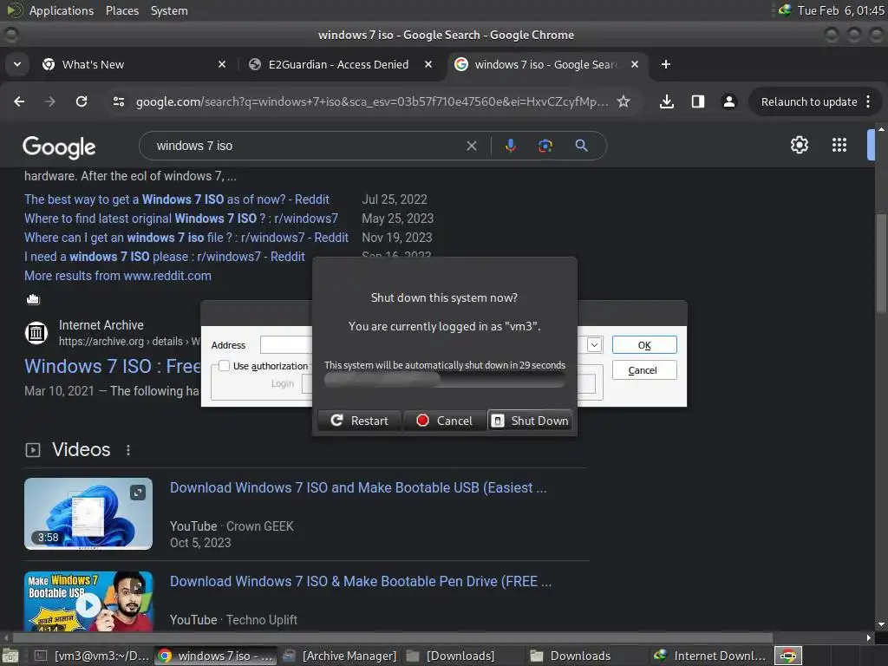The height and width of the screenshot is (666, 888).
Task: Switch to Archive Manager taskbar item
Action: tap(340, 656)
